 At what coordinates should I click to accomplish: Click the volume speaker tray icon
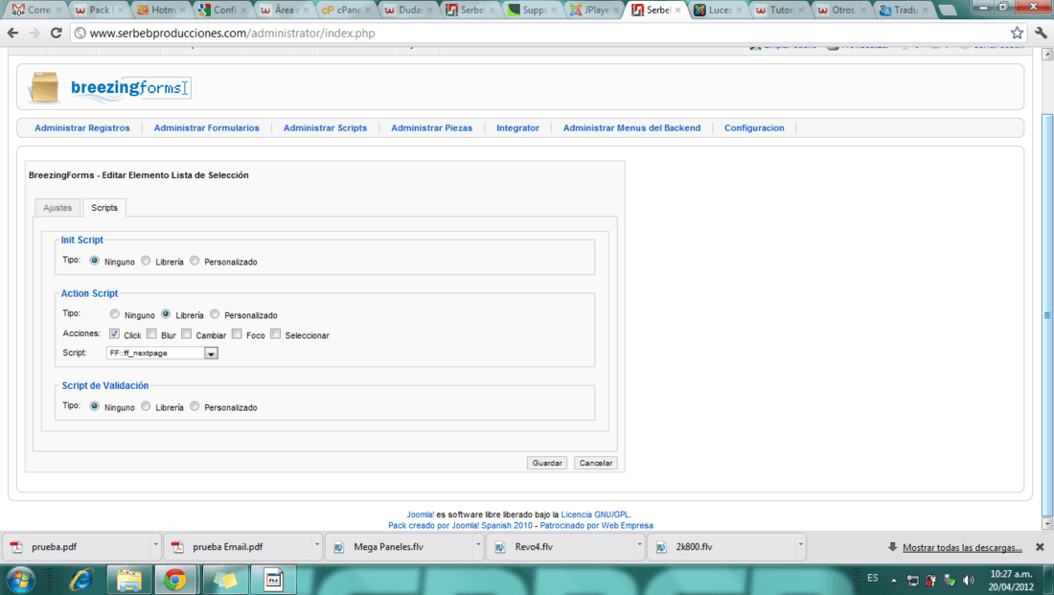coord(969,581)
